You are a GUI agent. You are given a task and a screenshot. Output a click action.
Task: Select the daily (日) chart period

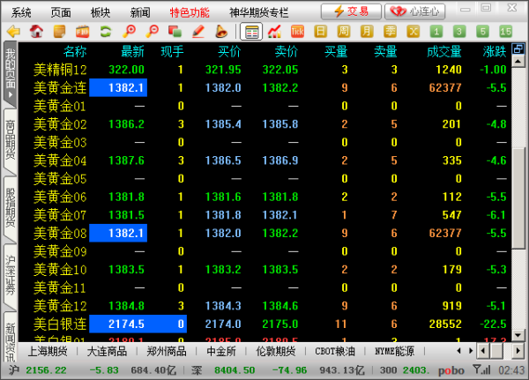[x=321, y=32]
